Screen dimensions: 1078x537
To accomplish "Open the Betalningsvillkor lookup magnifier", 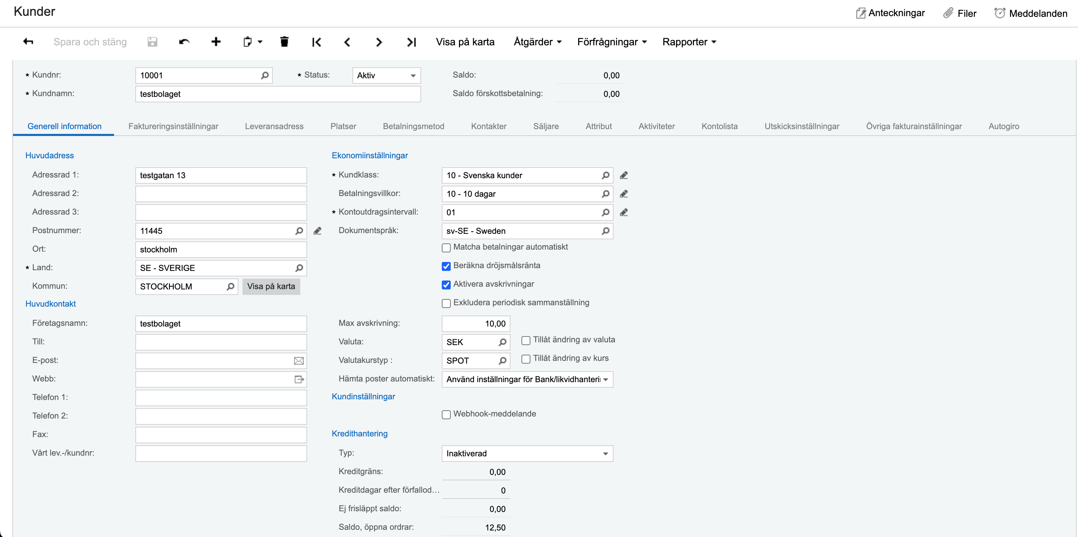I will (x=605, y=194).
